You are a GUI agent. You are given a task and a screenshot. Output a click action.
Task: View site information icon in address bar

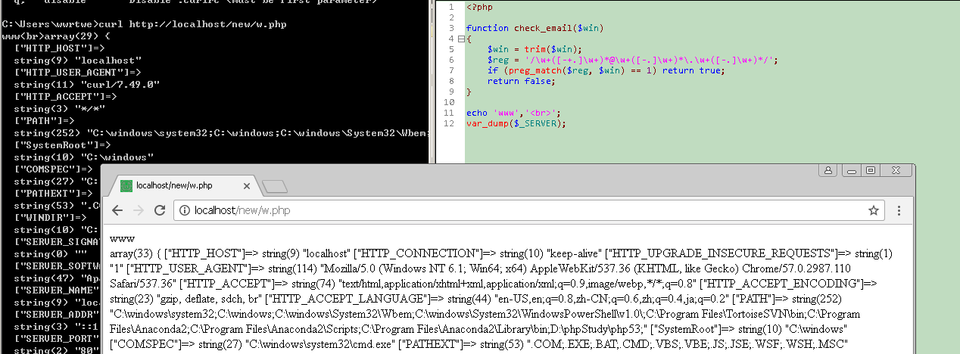pyautogui.click(x=185, y=210)
